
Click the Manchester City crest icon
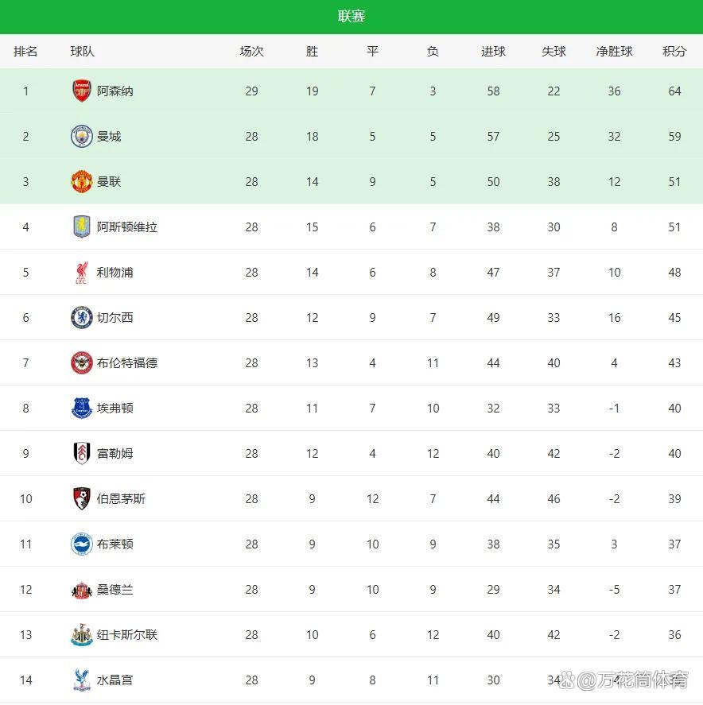click(82, 137)
